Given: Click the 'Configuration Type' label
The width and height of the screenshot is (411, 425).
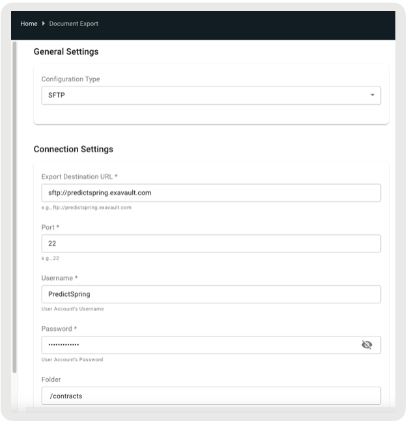Looking at the screenshot, I should [70, 79].
